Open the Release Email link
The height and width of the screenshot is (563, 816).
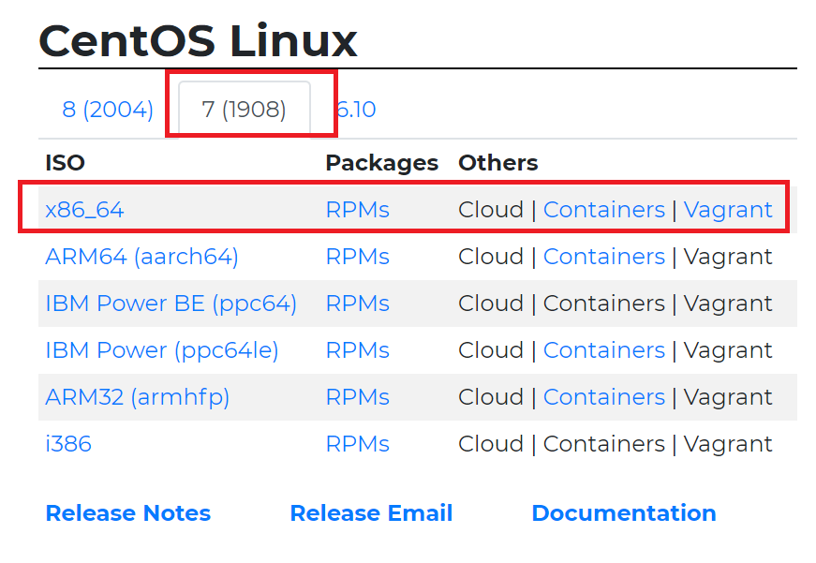pyautogui.click(x=371, y=513)
